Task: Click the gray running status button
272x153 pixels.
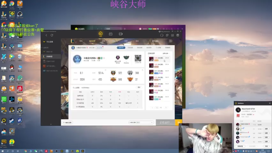Action: [x=165, y=122]
